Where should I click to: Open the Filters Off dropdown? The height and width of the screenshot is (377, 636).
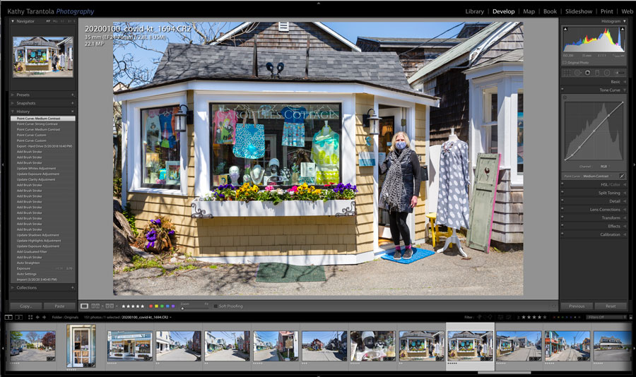(x=606, y=317)
